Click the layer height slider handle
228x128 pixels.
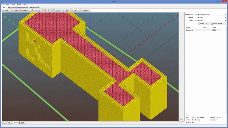coord(180,66)
